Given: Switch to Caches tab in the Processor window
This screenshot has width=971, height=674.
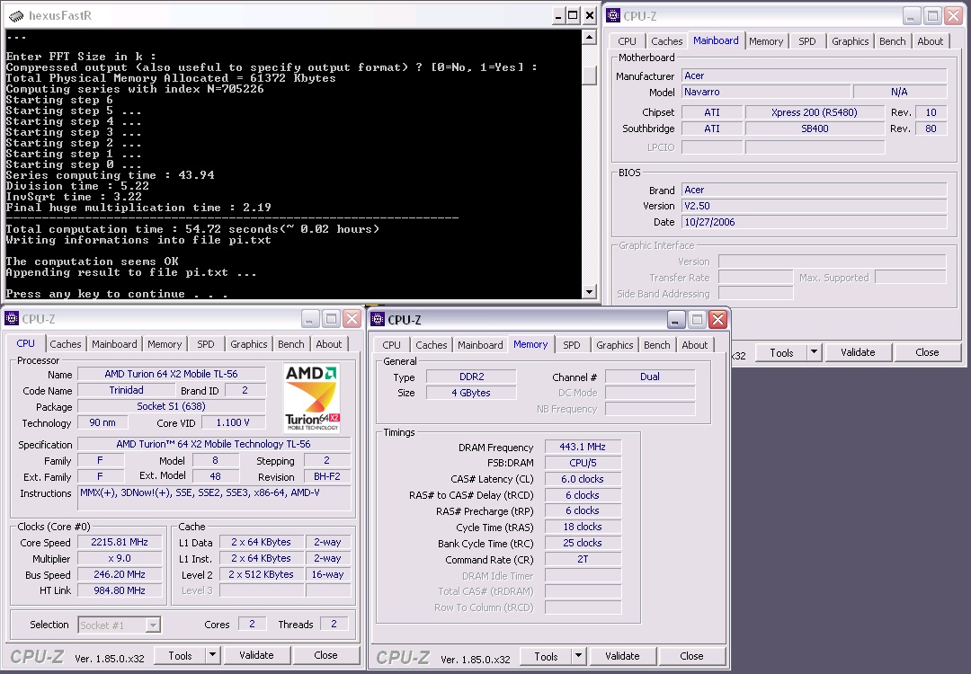Looking at the screenshot, I should click(x=65, y=344).
